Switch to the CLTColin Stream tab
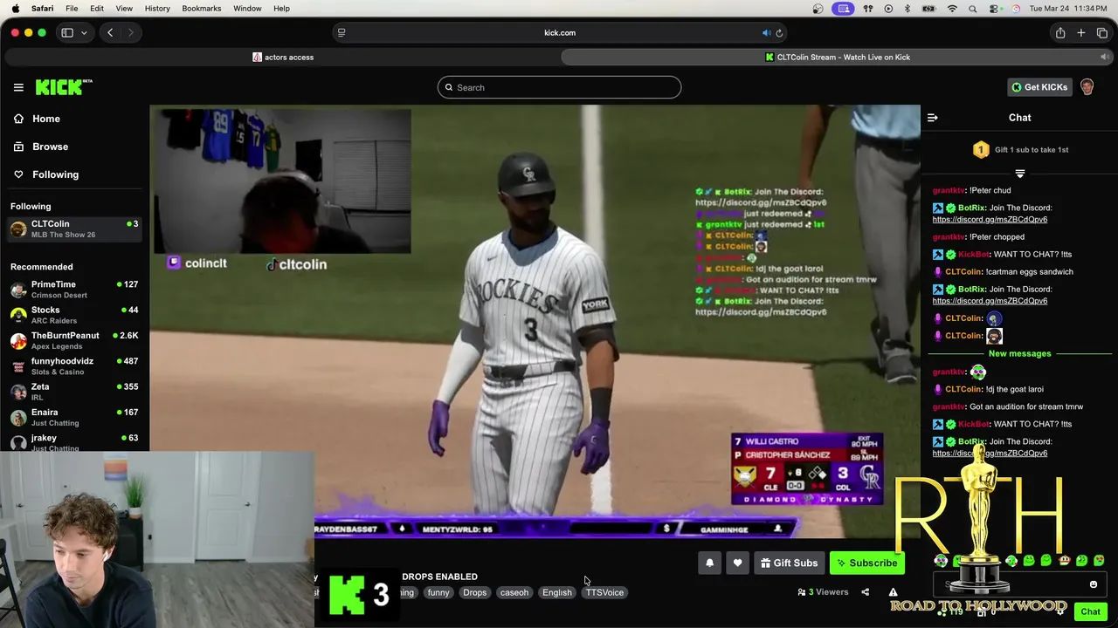Viewport: 1118px width, 628px height. click(x=837, y=58)
